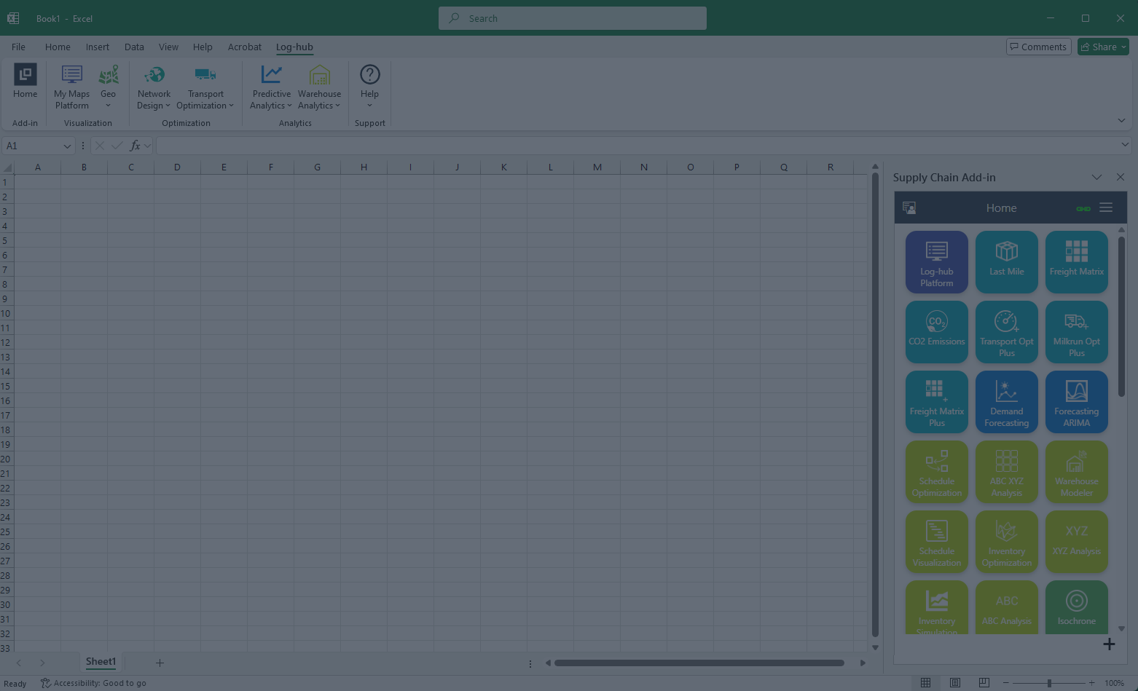
Task: Switch to the Acrobat ribbon tab
Action: pyautogui.click(x=245, y=47)
